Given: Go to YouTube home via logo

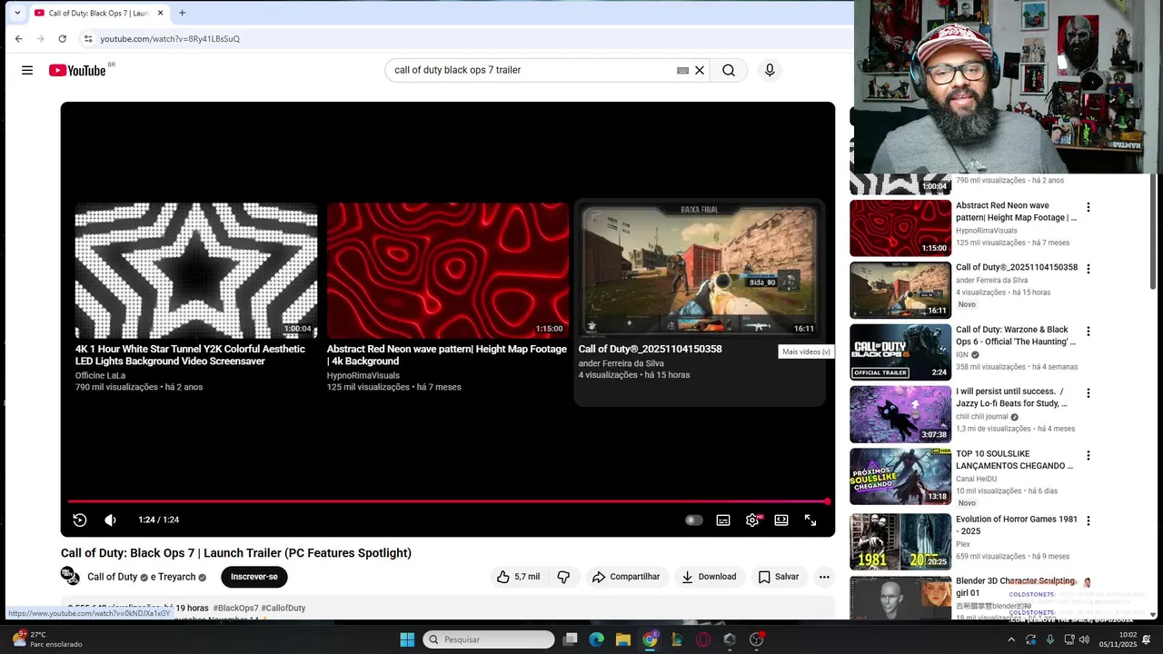Looking at the screenshot, I should click(x=77, y=70).
